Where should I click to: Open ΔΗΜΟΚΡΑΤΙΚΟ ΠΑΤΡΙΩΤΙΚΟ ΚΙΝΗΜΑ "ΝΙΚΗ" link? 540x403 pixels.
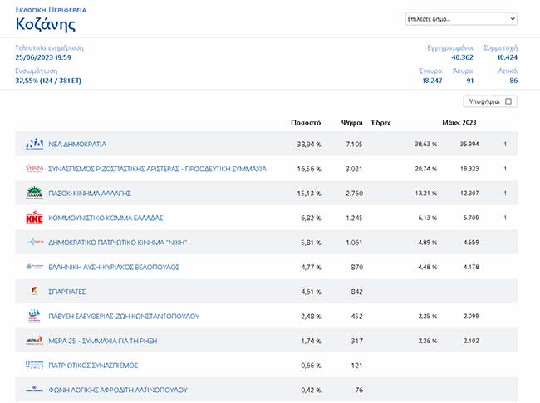[117, 243]
